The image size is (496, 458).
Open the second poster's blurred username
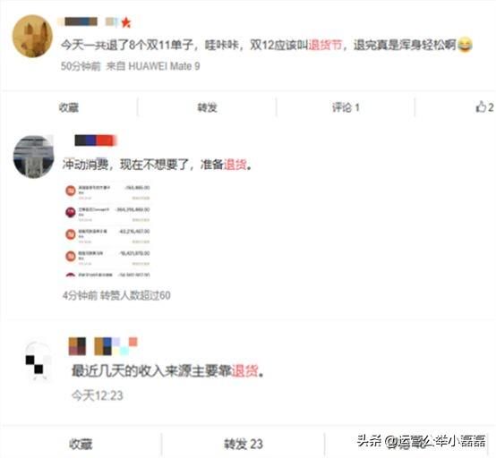pyautogui.click(x=95, y=140)
